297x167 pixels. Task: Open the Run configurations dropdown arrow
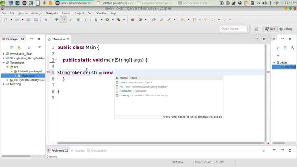[113, 19]
